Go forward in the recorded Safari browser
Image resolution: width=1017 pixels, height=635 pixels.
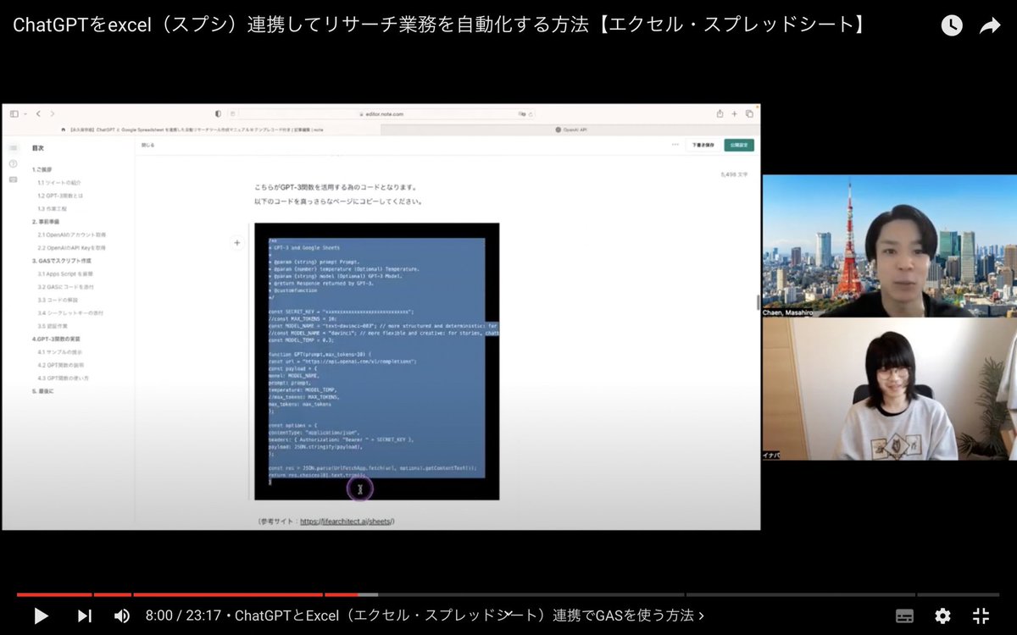click(x=52, y=113)
